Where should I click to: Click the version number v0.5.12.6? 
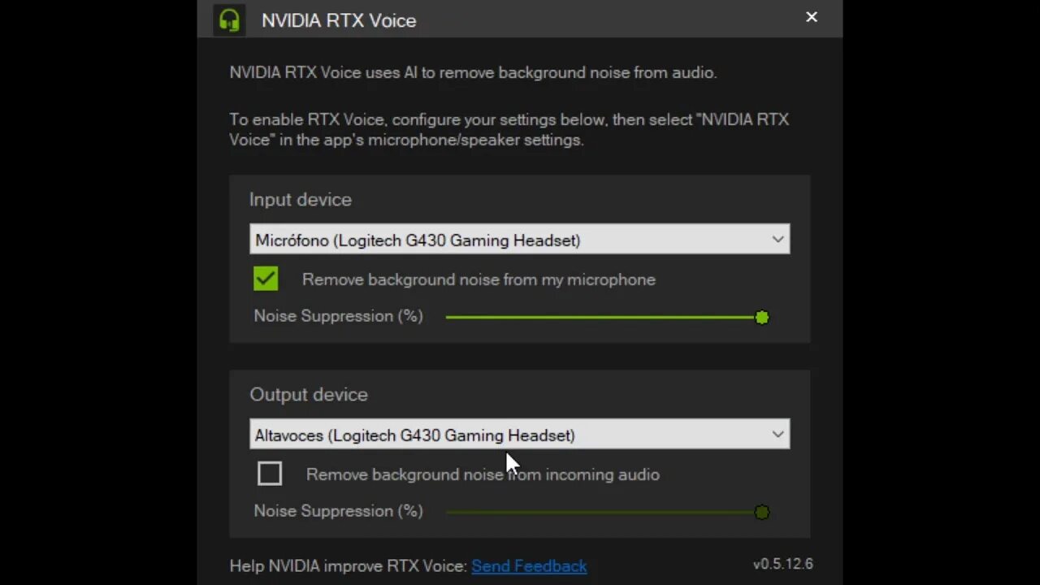(x=783, y=564)
